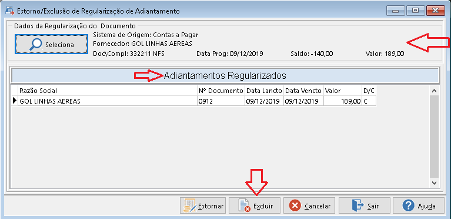
Task: Click the Seleciona search button
Action: click(x=51, y=44)
